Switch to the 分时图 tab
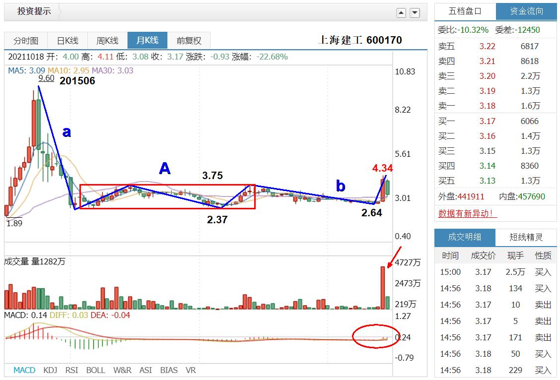Viewport: 560px width, 380px height. tap(26, 41)
